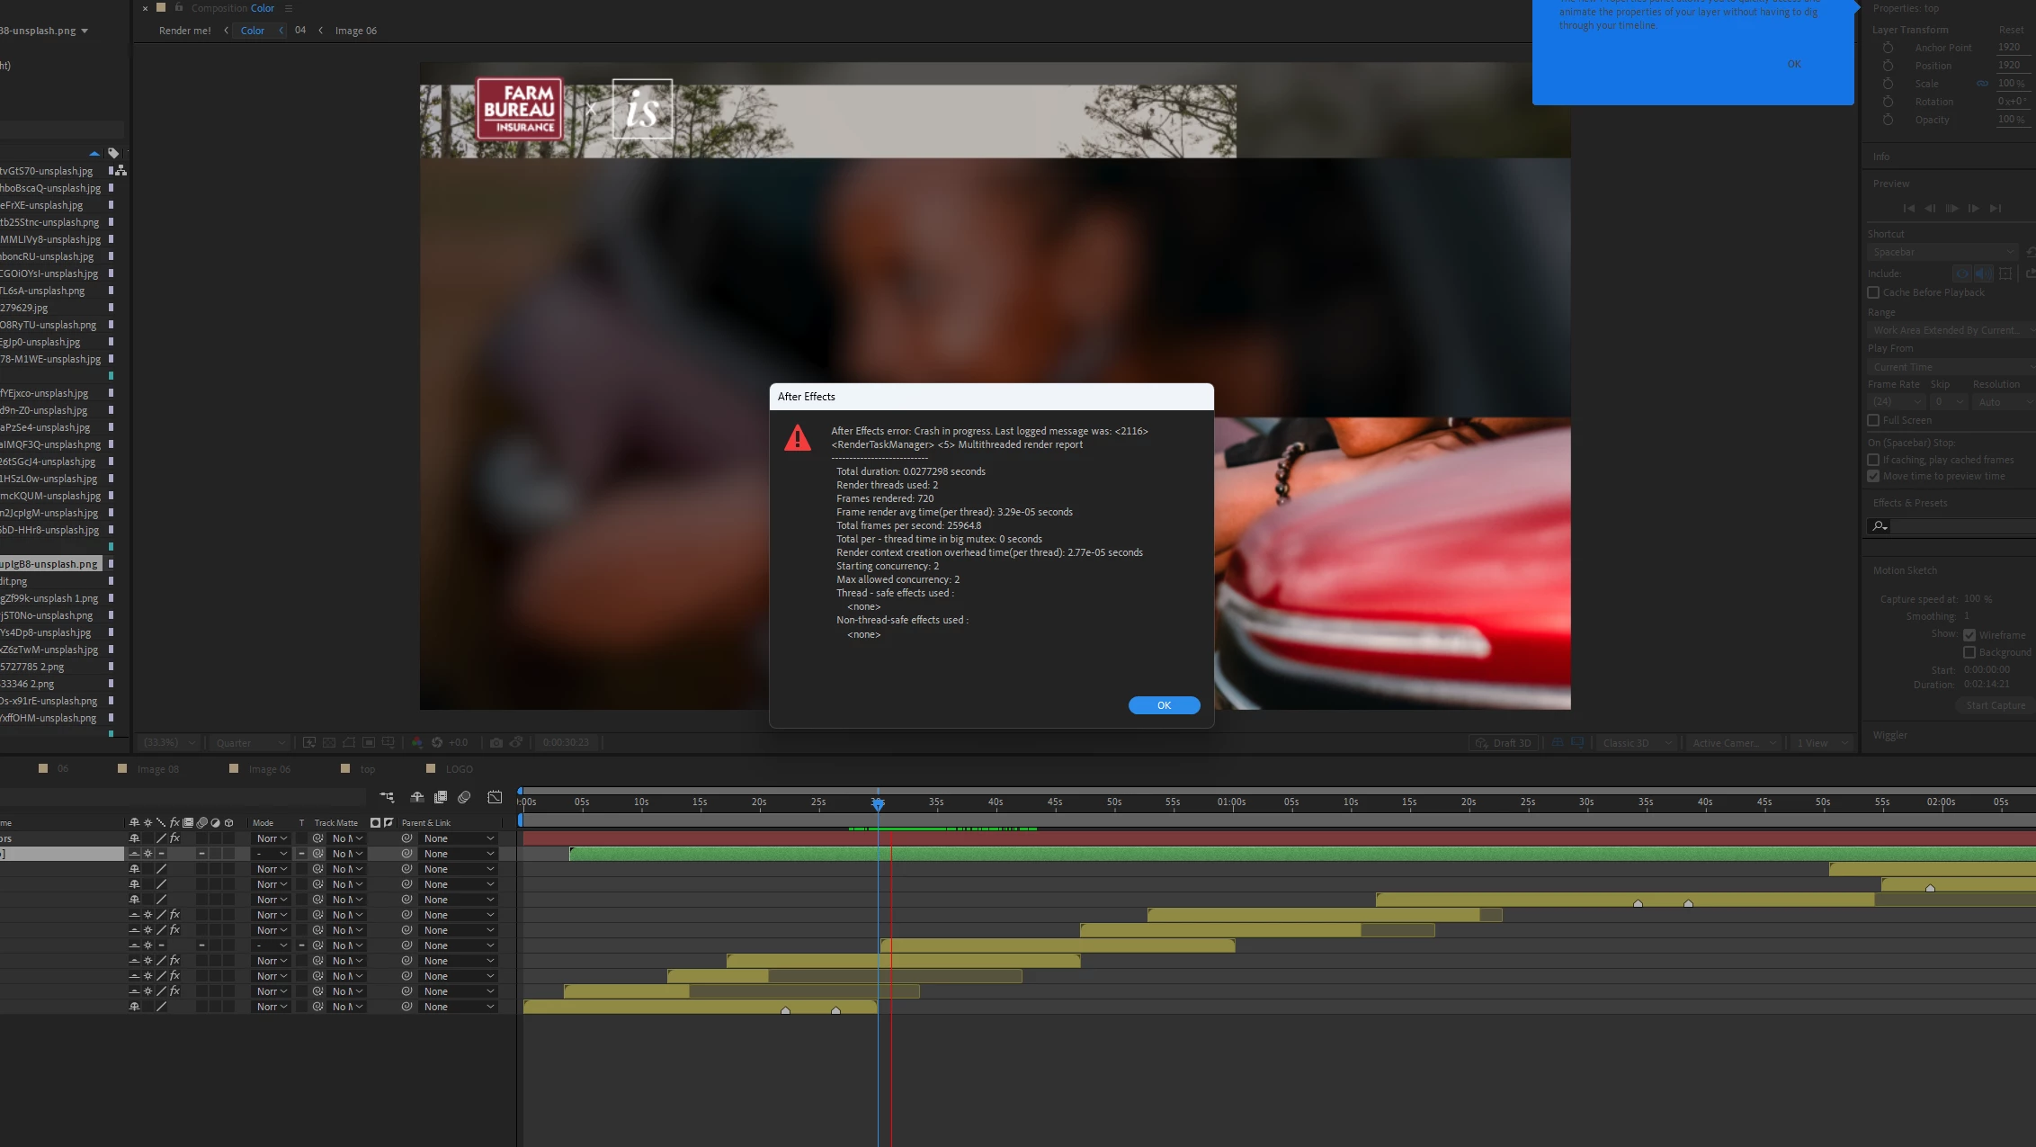
Task: Check the Full Screen preview option
Action: (1873, 420)
